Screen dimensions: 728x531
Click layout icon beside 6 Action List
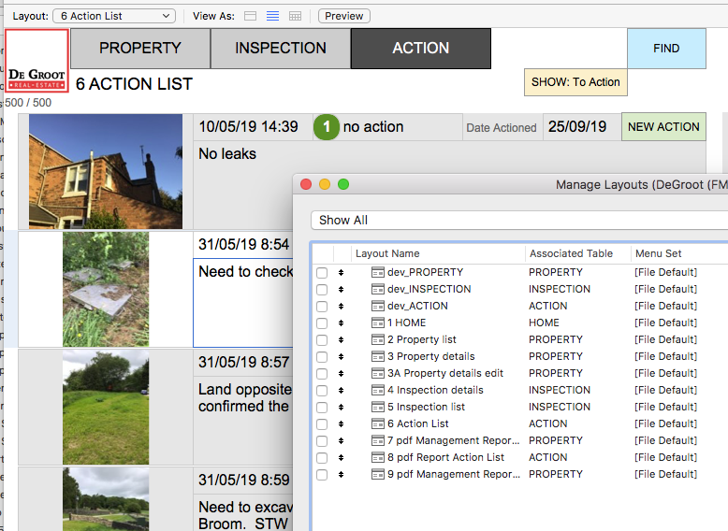(x=378, y=423)
